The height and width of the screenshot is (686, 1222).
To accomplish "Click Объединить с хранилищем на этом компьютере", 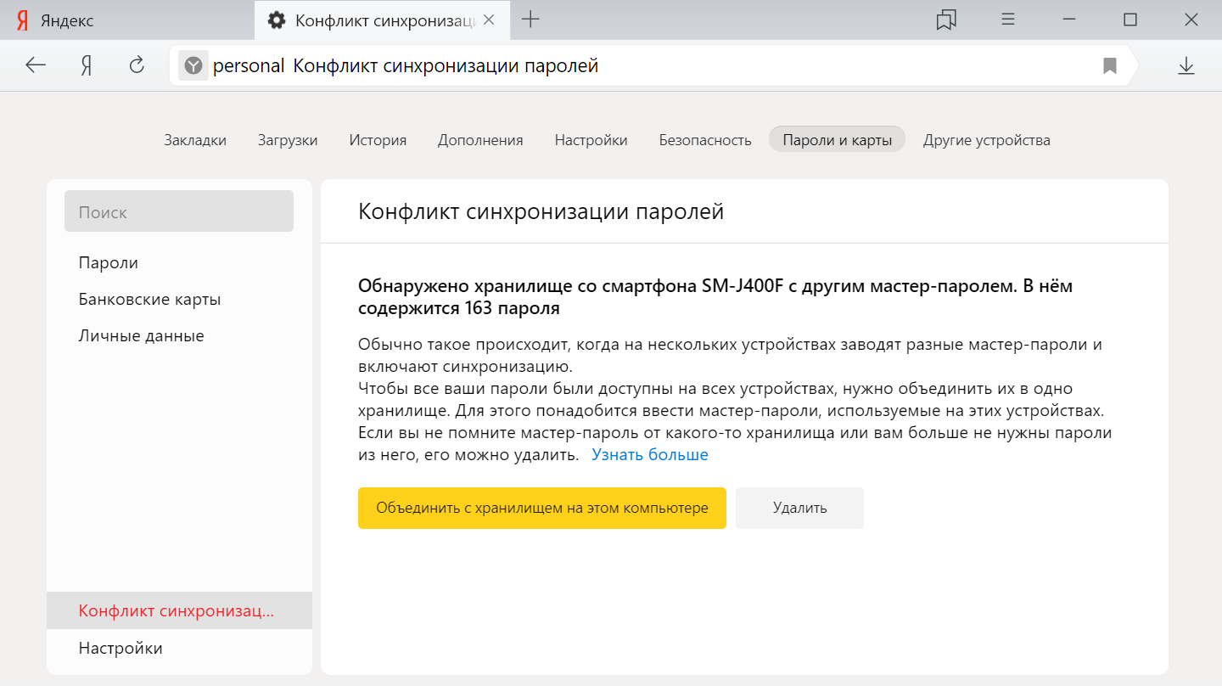I will (542, 508).
